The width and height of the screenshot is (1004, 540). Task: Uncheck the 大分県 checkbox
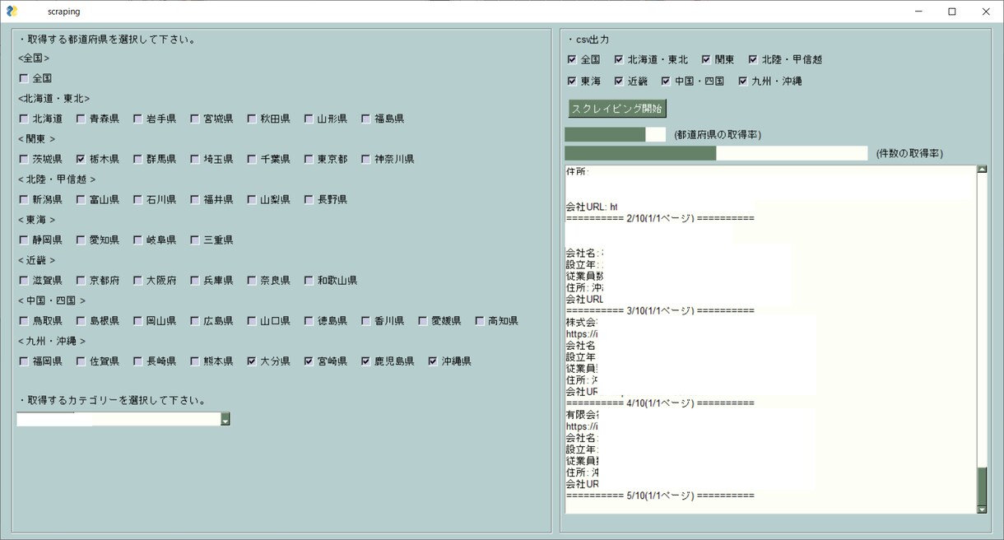[x=252, y=361]
